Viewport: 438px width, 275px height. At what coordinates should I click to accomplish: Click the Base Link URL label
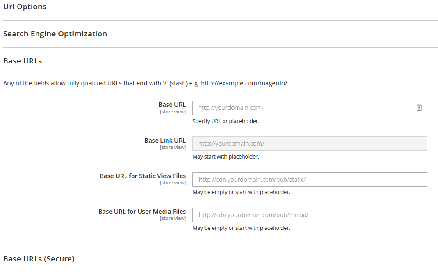click(x=165, y=141)
